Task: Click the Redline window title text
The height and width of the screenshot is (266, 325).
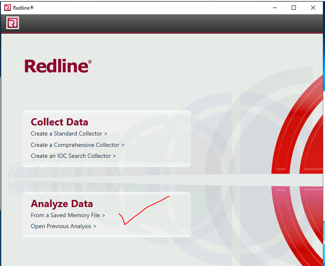Action: (x=23, y=8)
